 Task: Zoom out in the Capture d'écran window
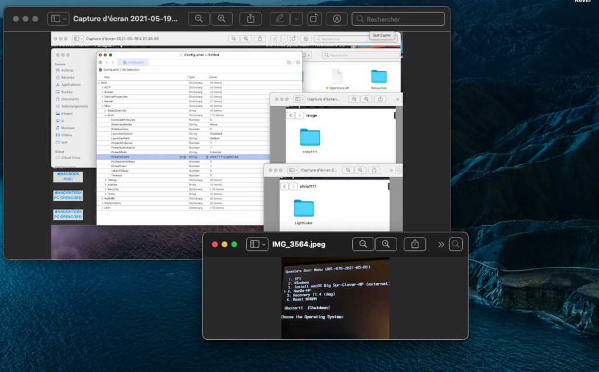point(199,19)
